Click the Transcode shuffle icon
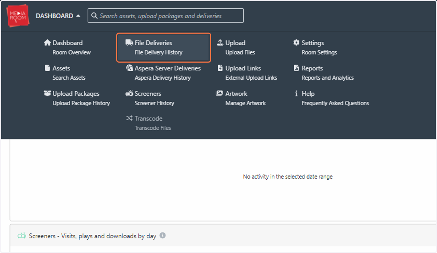The width and height of the screenshot is (437, 253). click(x=129, y=118)
